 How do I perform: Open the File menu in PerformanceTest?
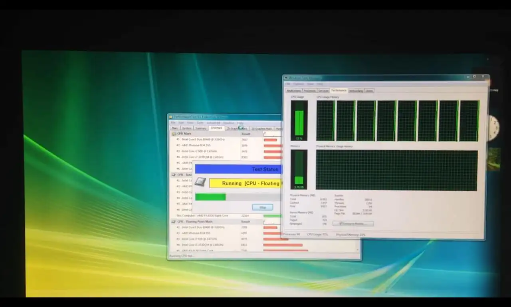(173, 123)
